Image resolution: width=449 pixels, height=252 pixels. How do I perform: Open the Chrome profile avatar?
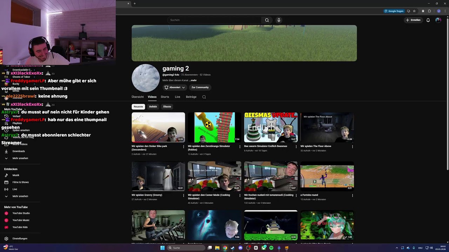[438, 11]
